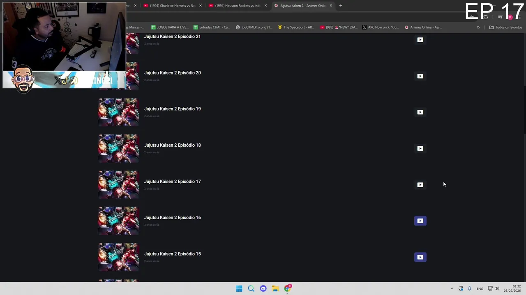Open network status tray icon

[490, 288]
